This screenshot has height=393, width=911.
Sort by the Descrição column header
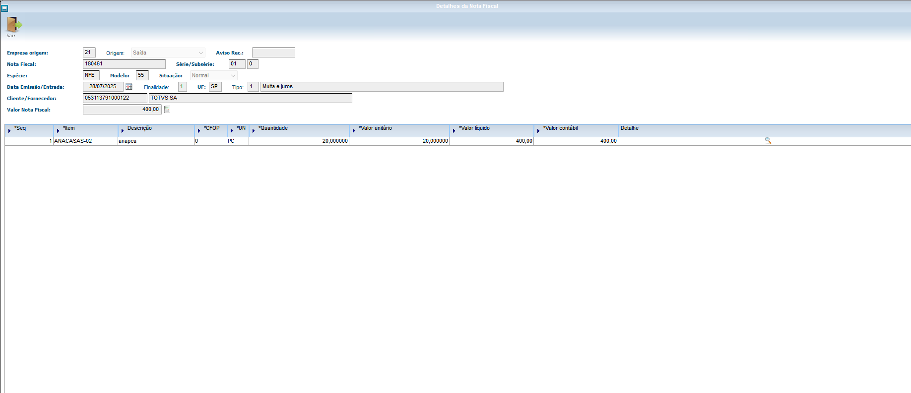click(156, 130)
